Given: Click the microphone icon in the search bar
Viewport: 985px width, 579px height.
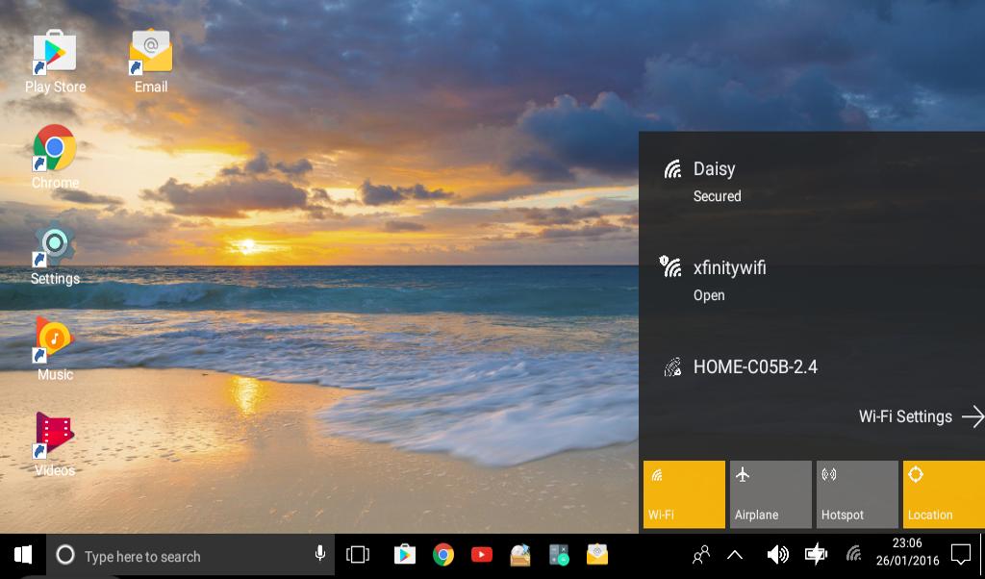Looking at the screenshot, I should pos(319,553).
